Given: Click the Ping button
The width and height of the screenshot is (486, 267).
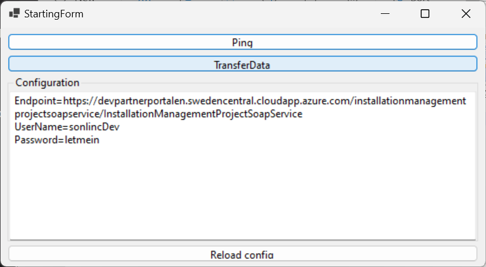Looking at the screenshot, I should pos(243,42).
